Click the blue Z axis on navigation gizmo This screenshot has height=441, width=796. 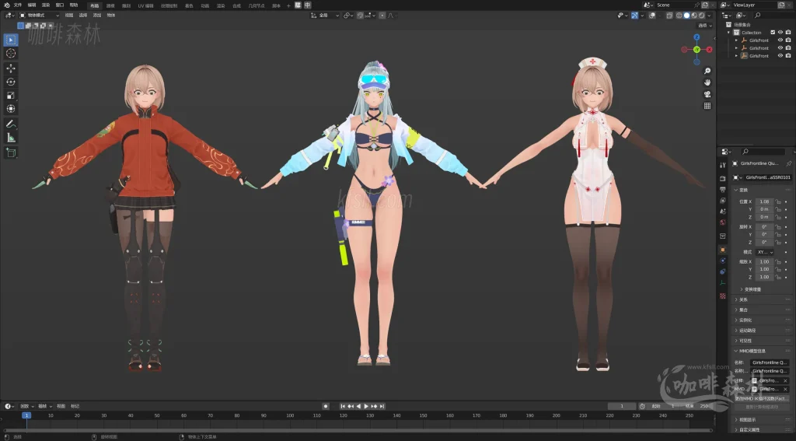696,37
